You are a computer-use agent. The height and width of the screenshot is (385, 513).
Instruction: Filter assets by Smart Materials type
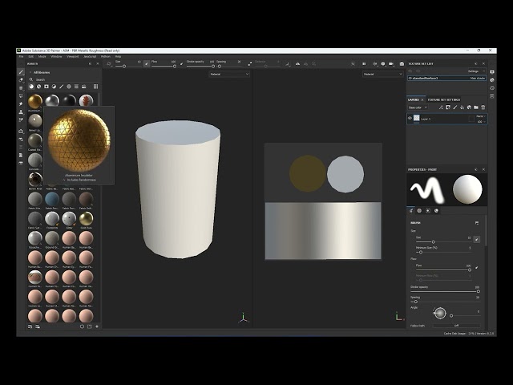(39, 87)
